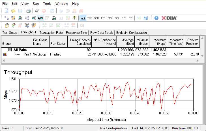Switch to the Transaction Rate tab
Screen dimensions: 206x131
click(51, 33)
